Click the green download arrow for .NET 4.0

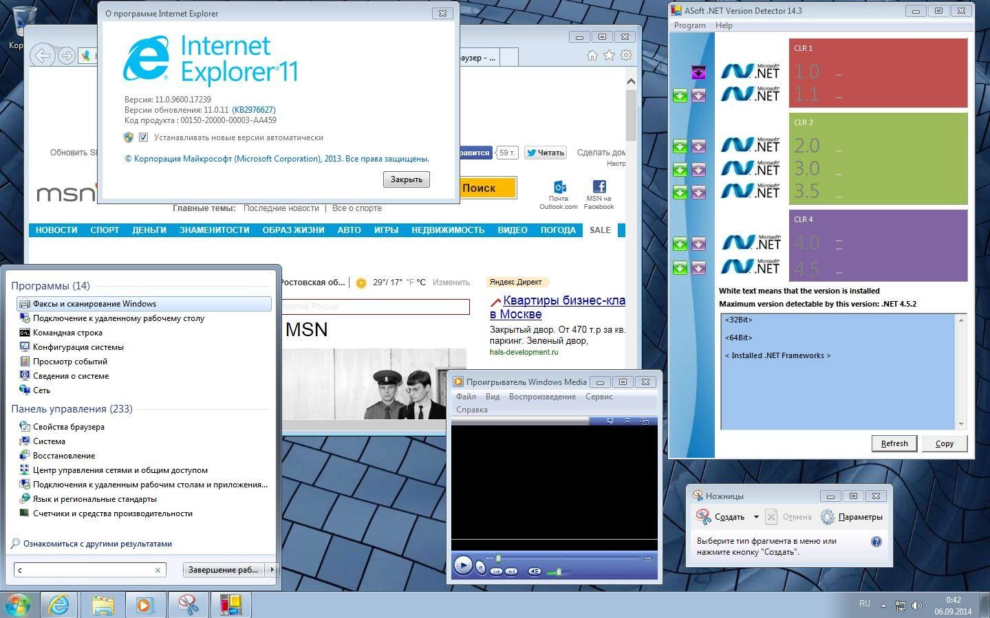point(680,244)
